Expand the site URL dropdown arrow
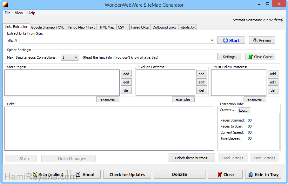This screenshot has height=184, width=288. pyautogui.click(x=212, y=40)
